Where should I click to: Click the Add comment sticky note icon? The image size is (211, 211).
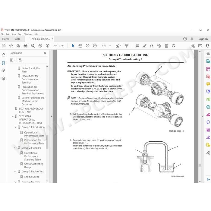pyautogui.click(x=137, y=46)
